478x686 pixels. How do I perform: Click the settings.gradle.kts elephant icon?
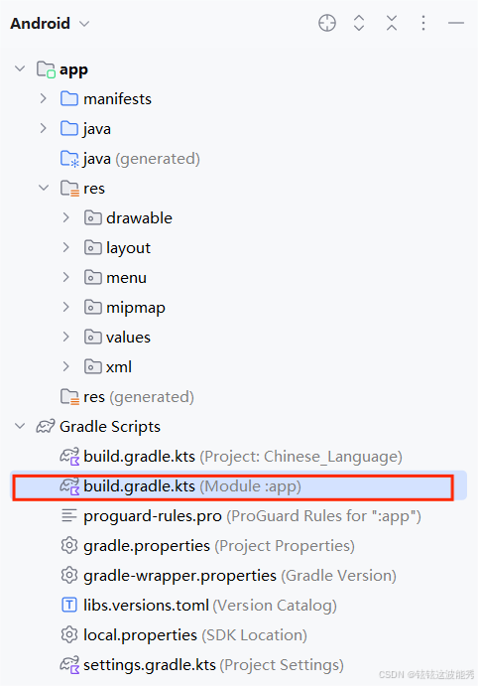tap(69, 664)
